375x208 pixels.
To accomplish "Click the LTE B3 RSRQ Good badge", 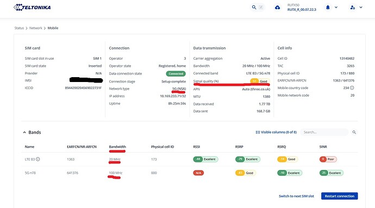I will click(287, 159).
